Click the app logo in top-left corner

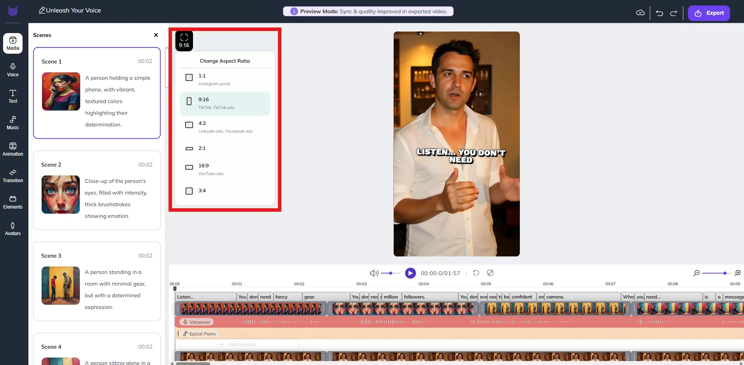pyautogui.click(x=13, y=11)
